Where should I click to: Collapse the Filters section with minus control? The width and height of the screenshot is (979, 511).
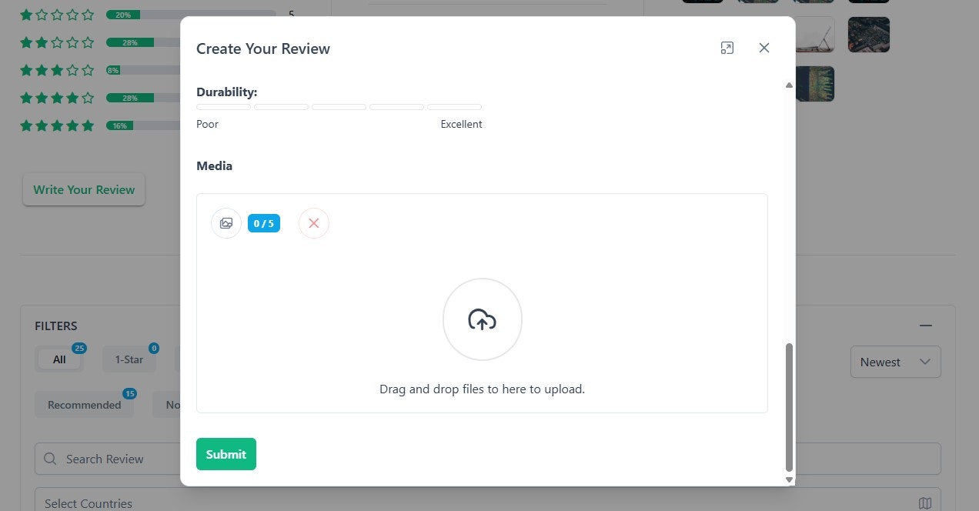(x=925, y=326)
